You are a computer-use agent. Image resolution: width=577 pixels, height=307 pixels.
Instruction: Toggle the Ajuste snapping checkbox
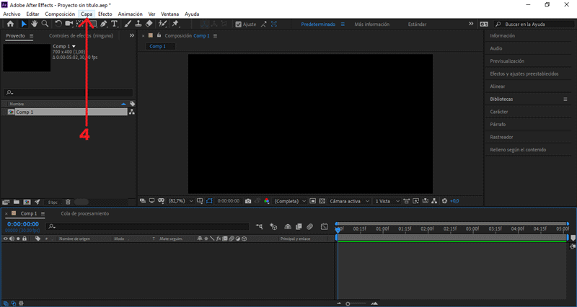click(x=239, y=25)
